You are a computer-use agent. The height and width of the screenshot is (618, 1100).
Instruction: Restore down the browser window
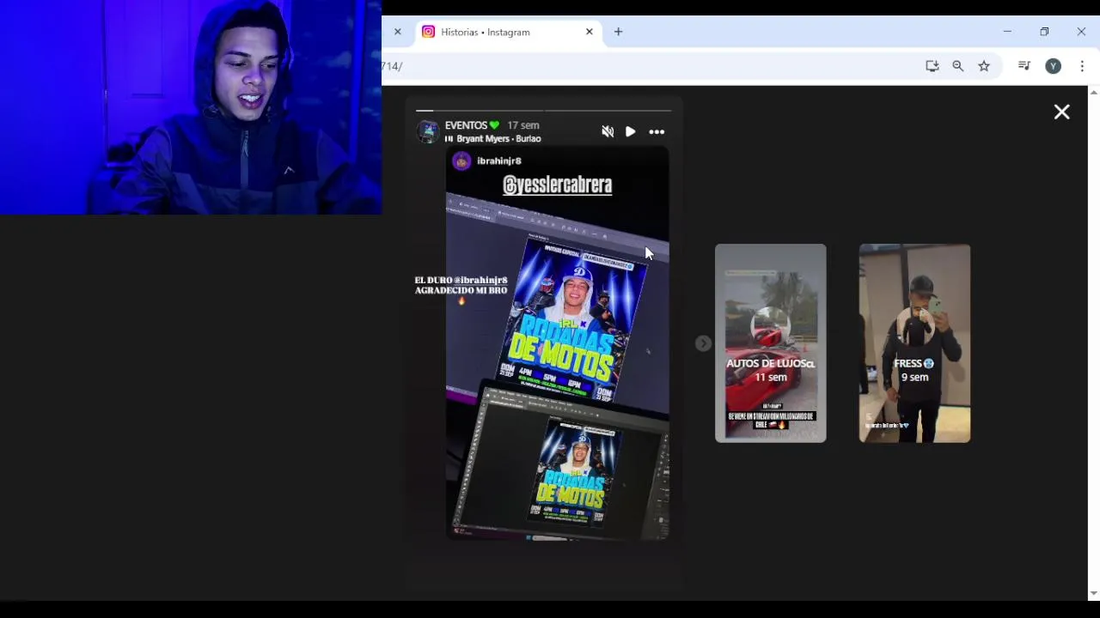pyautogui.click(x=1044, y=32)
